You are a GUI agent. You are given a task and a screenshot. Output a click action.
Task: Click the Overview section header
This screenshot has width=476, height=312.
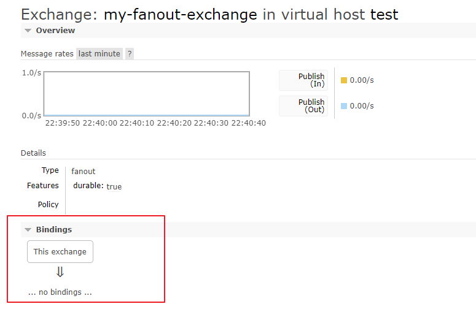55,31
